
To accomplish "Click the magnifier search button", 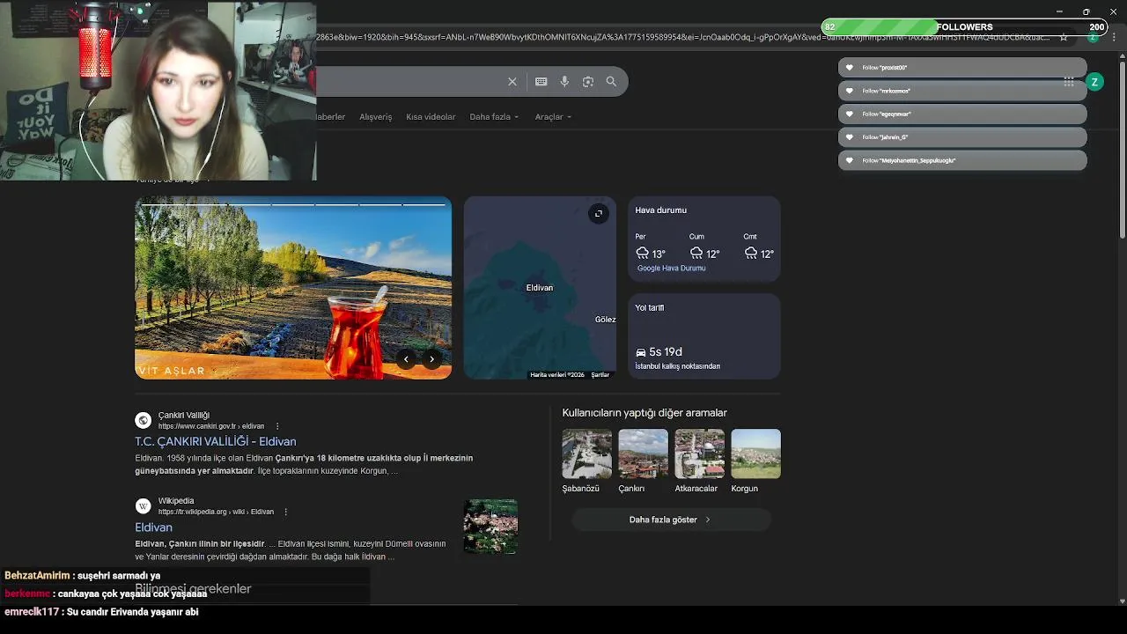I will coord(611,81).
